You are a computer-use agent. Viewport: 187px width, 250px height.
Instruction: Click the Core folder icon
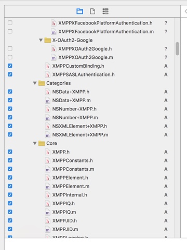click(42, 143)
